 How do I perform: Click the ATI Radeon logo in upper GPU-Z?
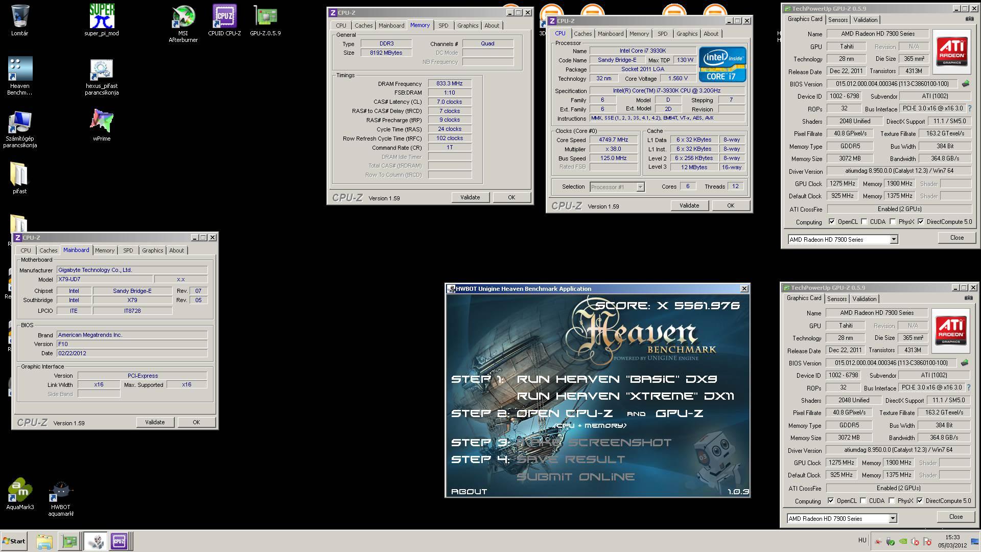[x=951, y=51]
